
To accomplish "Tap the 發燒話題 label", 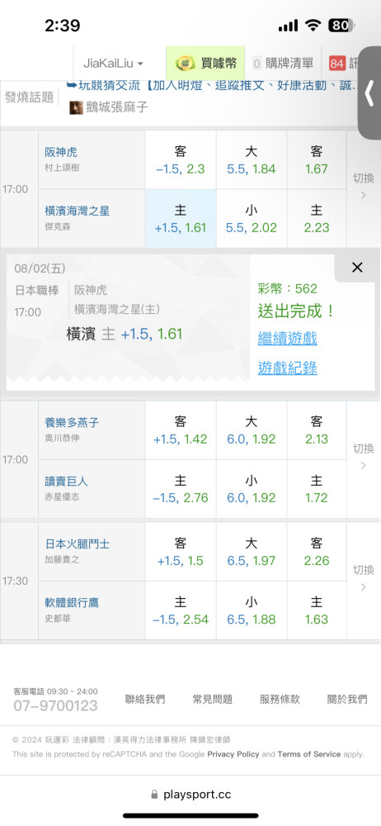I will point(29,97).
